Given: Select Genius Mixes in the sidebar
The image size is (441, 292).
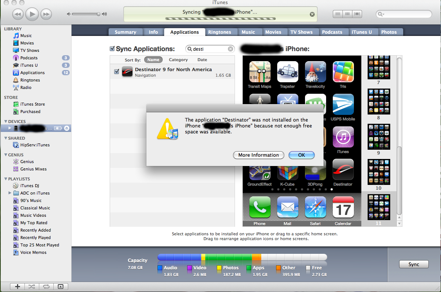Looking at the screenshot, I should [x=33, y=169].
